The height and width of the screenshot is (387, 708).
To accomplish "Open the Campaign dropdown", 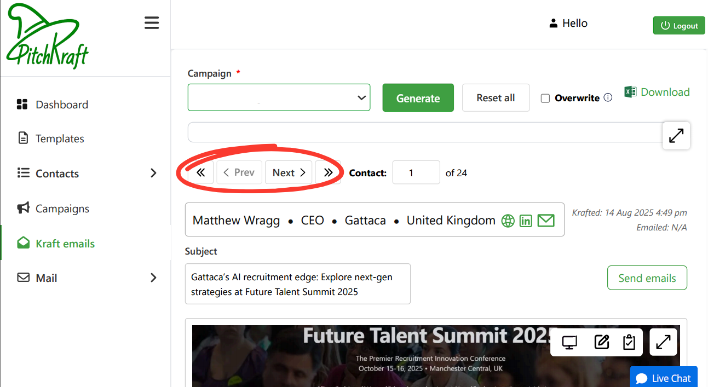I will tap(279, 97).
